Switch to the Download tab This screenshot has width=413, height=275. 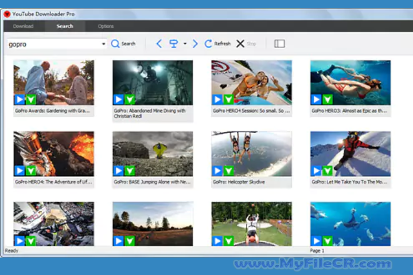[23, 26]
